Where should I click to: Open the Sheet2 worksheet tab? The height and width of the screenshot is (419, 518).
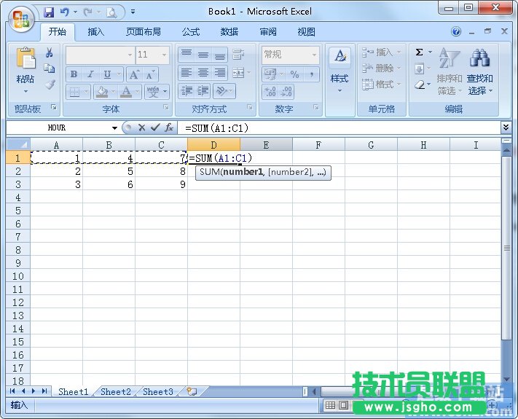pyautogui.click(x=116, y=391)
